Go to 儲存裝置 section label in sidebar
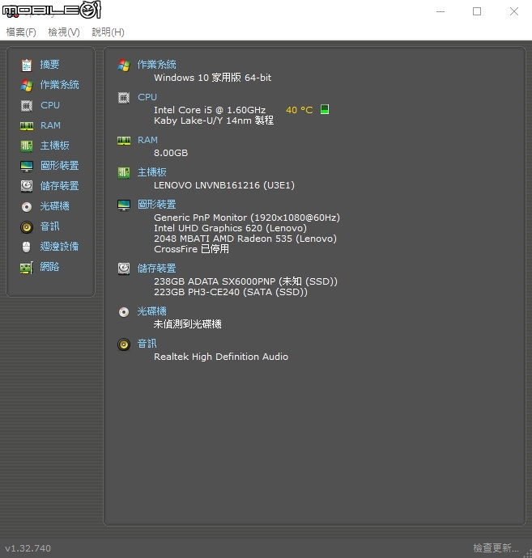Image resolution: width=532 pixels, height=558 pixels. tap(59, 186)
